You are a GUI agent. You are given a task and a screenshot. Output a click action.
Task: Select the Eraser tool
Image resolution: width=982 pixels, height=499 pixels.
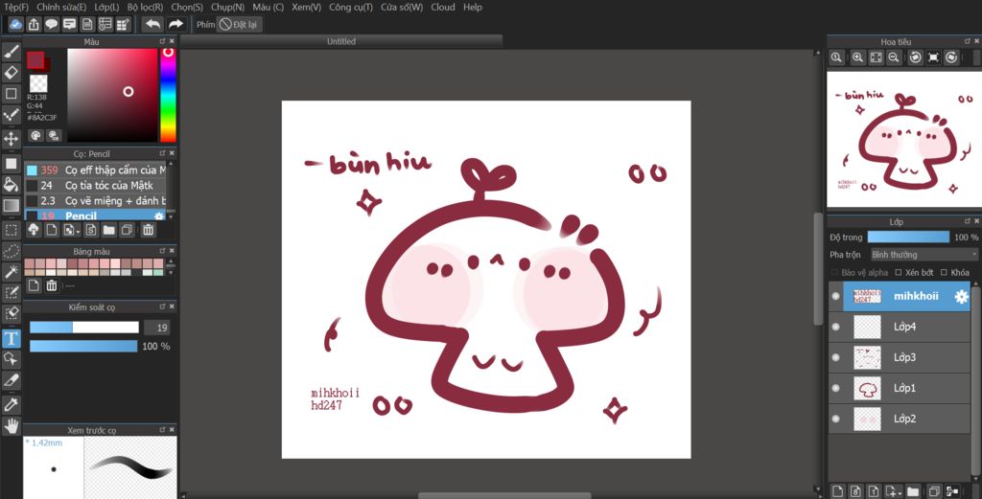click(x=12, y=72)
